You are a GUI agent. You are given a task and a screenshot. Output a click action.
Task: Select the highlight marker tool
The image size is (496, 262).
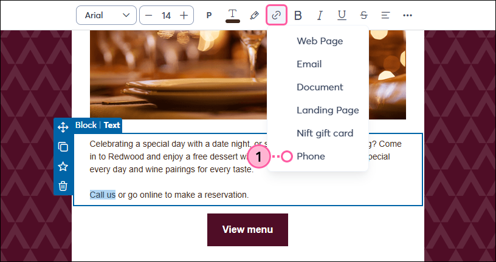pos(254,16)
